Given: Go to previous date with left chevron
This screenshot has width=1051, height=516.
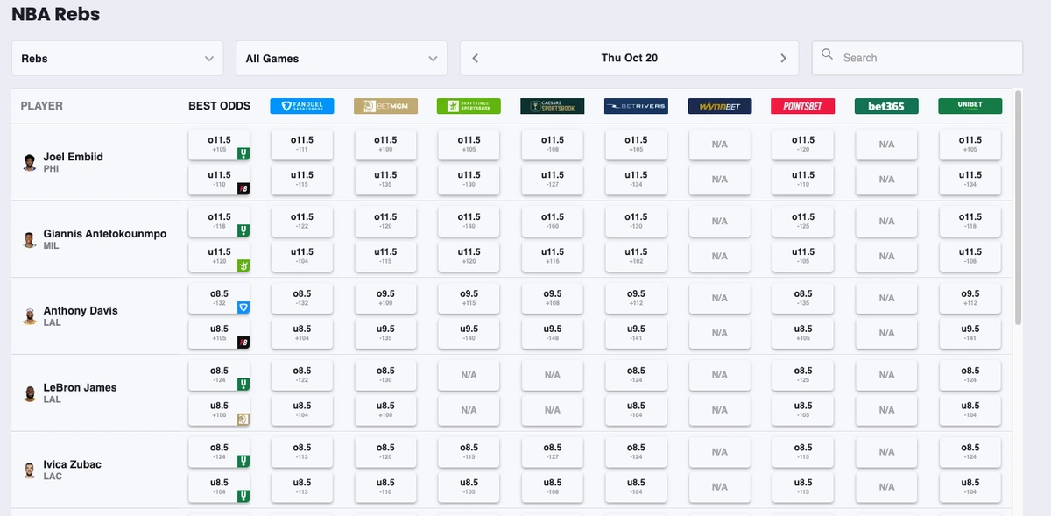Looking at the screenshot, I should point(476,58).
